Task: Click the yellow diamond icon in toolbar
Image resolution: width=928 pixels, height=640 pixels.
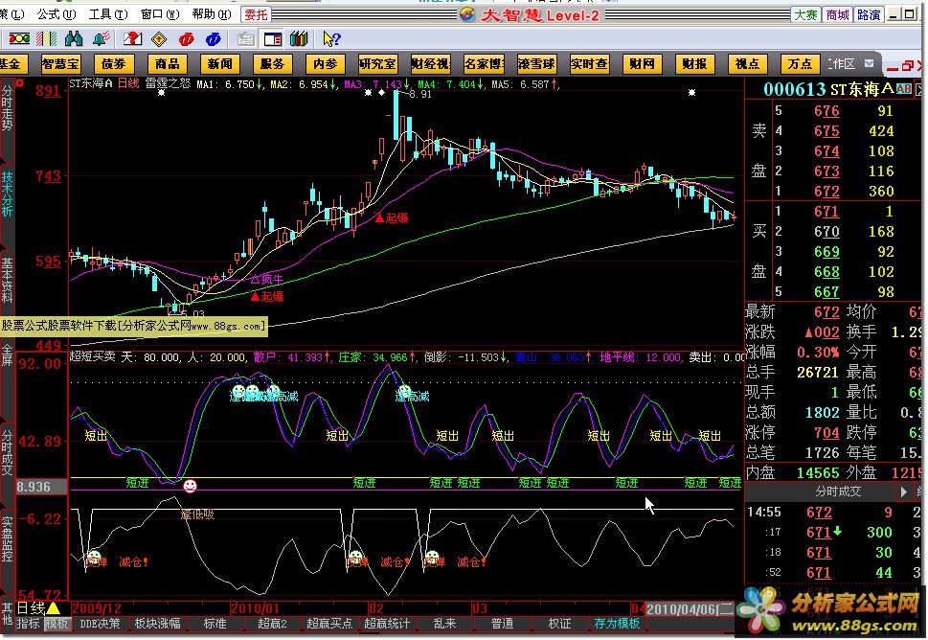Action: pyautogui.click(x=159, y=39)
